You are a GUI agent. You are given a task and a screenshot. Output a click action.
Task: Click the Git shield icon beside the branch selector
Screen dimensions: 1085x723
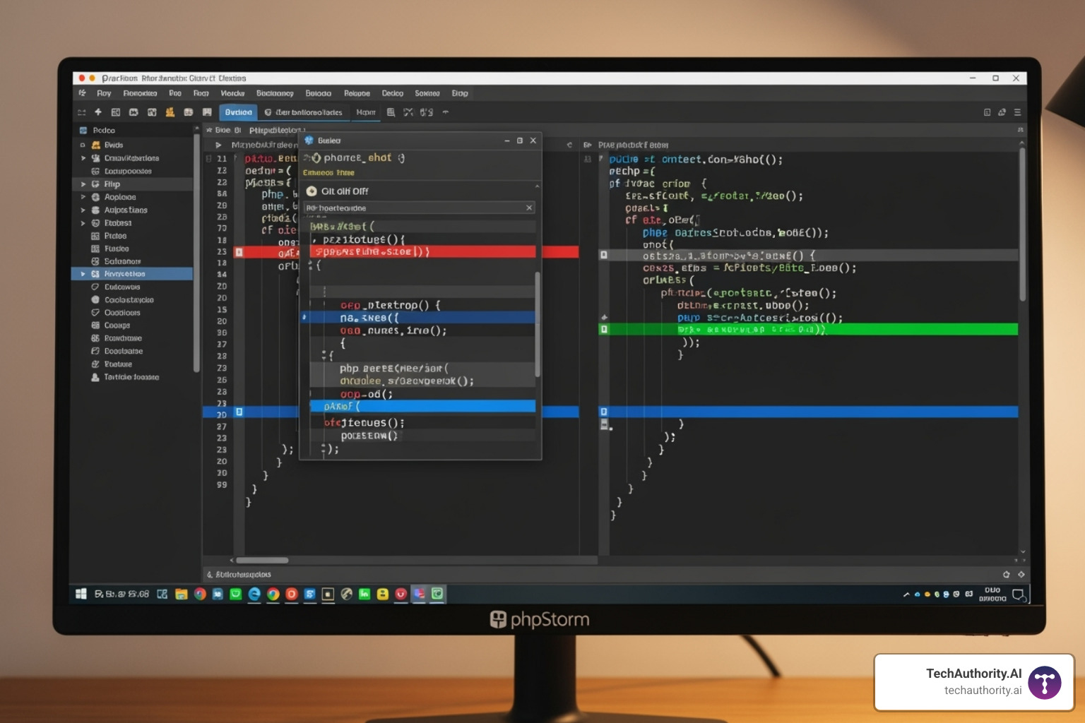pos(268,112)
